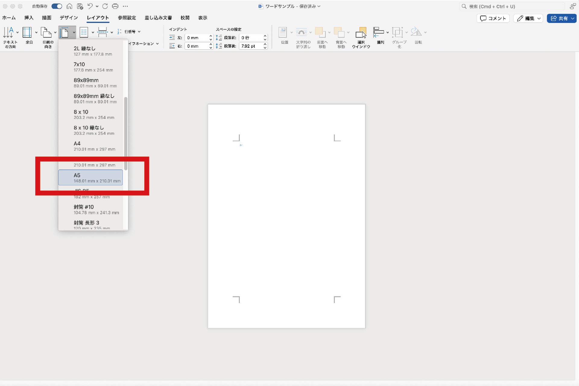Increase spacing after paragraph stepper
This screenshot has width=579, height=386.
(265, 44)
